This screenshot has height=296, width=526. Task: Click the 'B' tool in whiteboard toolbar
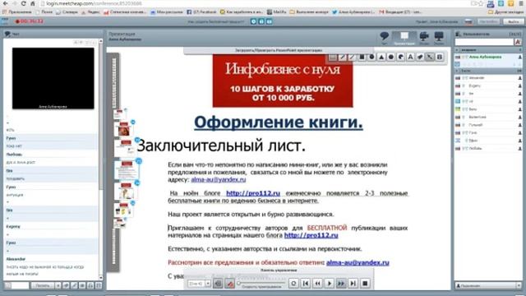440,58
